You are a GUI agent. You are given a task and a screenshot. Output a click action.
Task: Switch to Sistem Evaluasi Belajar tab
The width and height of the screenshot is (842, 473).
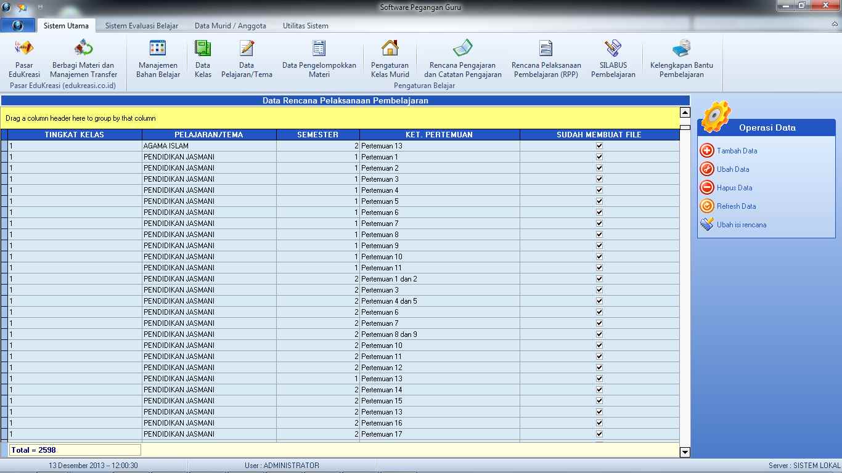click(x=142, y=26)
